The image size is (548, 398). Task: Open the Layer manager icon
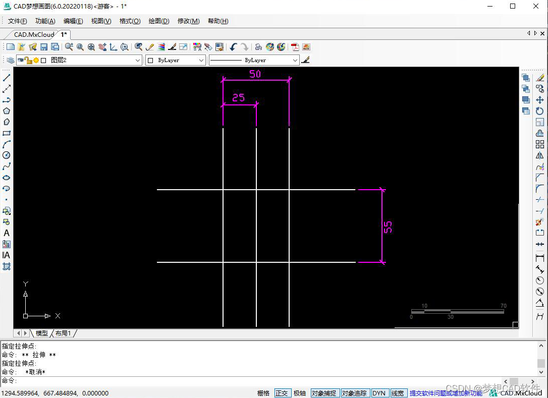click(10, 60)
